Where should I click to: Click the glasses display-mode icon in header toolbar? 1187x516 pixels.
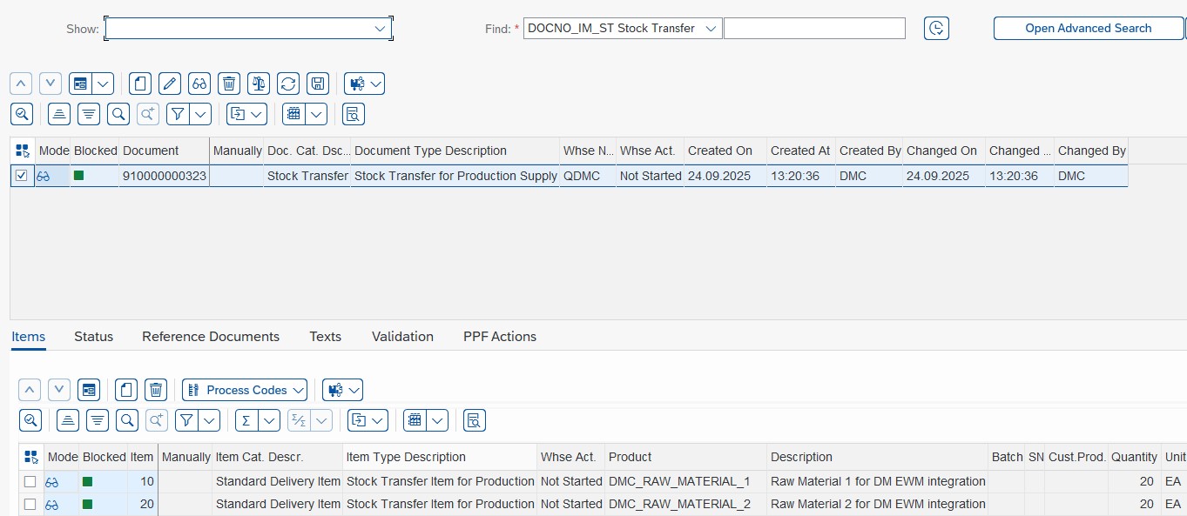click(x=199, y=84)
